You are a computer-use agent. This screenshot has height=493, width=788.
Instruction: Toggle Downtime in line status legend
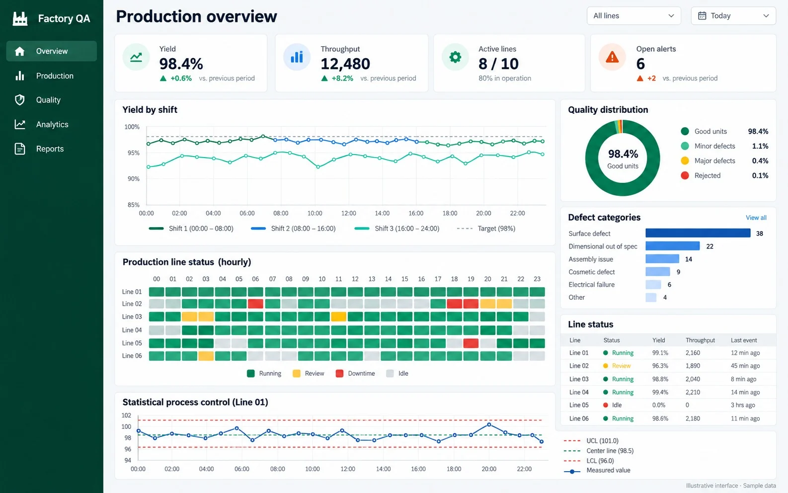coord(355,374)
